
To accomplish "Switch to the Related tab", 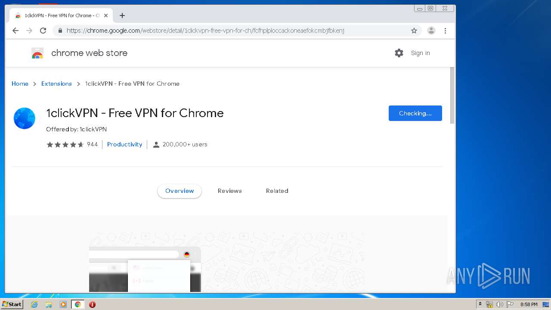I will click(x=277, y=191).
